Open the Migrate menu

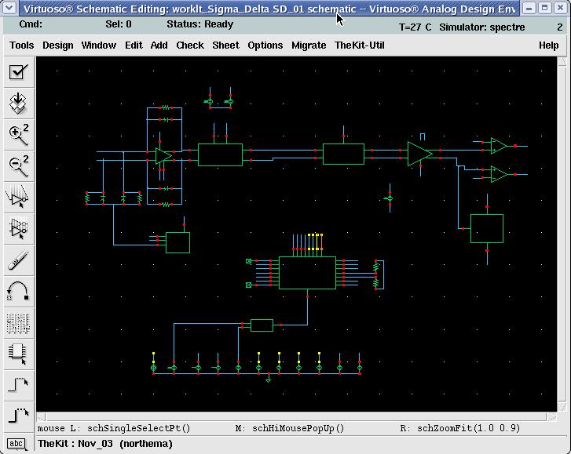309,45
